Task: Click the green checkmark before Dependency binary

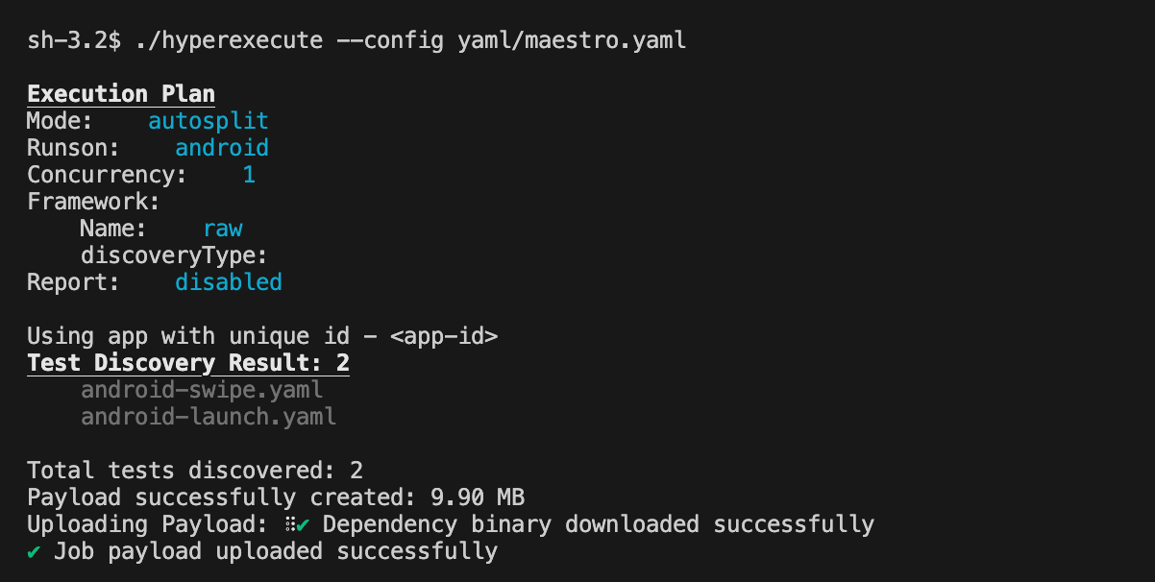Action: [x=303, y=524]
